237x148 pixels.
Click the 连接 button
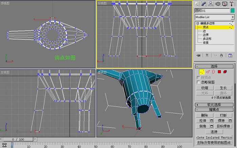(x=214, y=132)
